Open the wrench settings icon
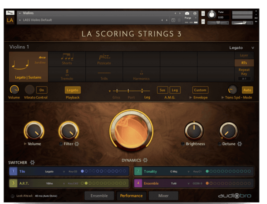 coord(10,13)
